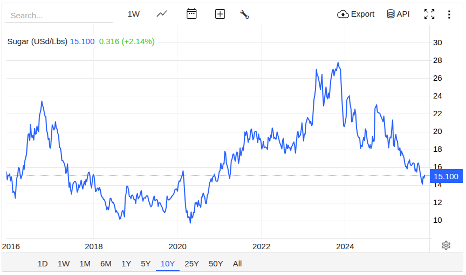This screenshot has height=275, width=466.
Task: Select the 1D time range
Action: point(43,264)
